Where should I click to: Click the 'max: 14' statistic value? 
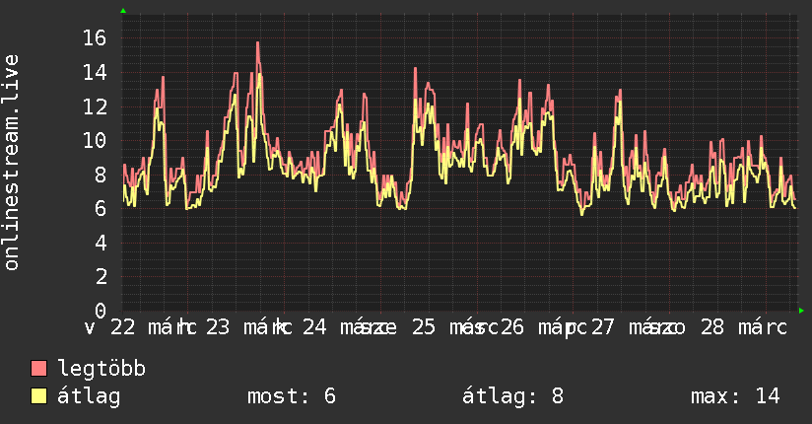point(735,396)
